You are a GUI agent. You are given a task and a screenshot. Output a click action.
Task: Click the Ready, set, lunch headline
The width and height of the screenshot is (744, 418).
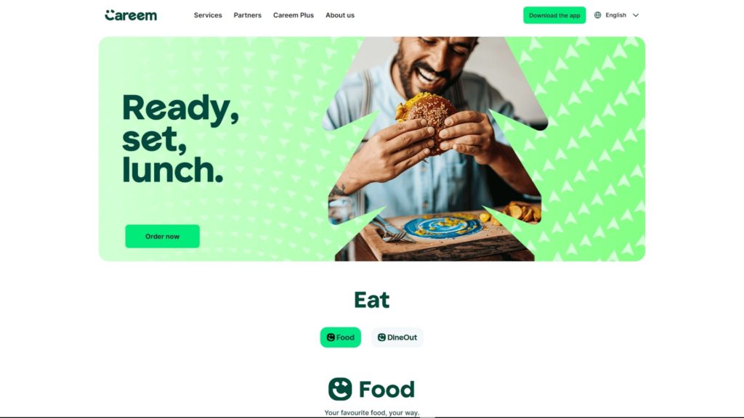click(x=180, y=139)
